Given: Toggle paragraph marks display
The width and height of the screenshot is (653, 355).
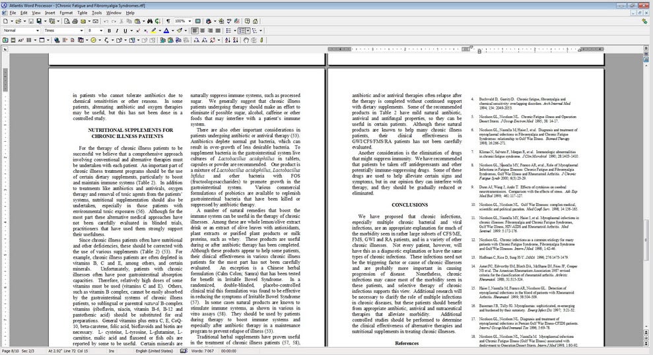Looking at the screenshot, I should pos(167,21).
